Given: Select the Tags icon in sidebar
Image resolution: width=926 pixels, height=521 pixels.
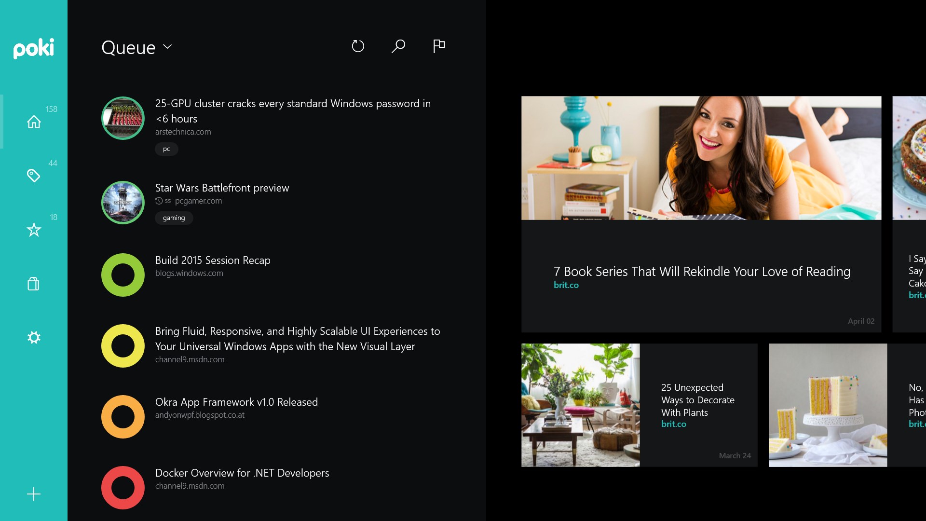Looking at the screenshot, I should [34, 176].
